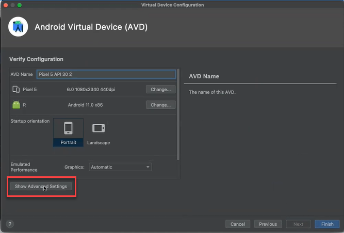
Task: Open the Graphics dropdown set to Automatic
Action: coord(120,167)
